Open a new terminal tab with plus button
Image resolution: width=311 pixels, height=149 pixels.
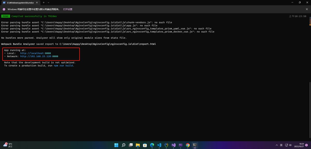tap(44, 2)
